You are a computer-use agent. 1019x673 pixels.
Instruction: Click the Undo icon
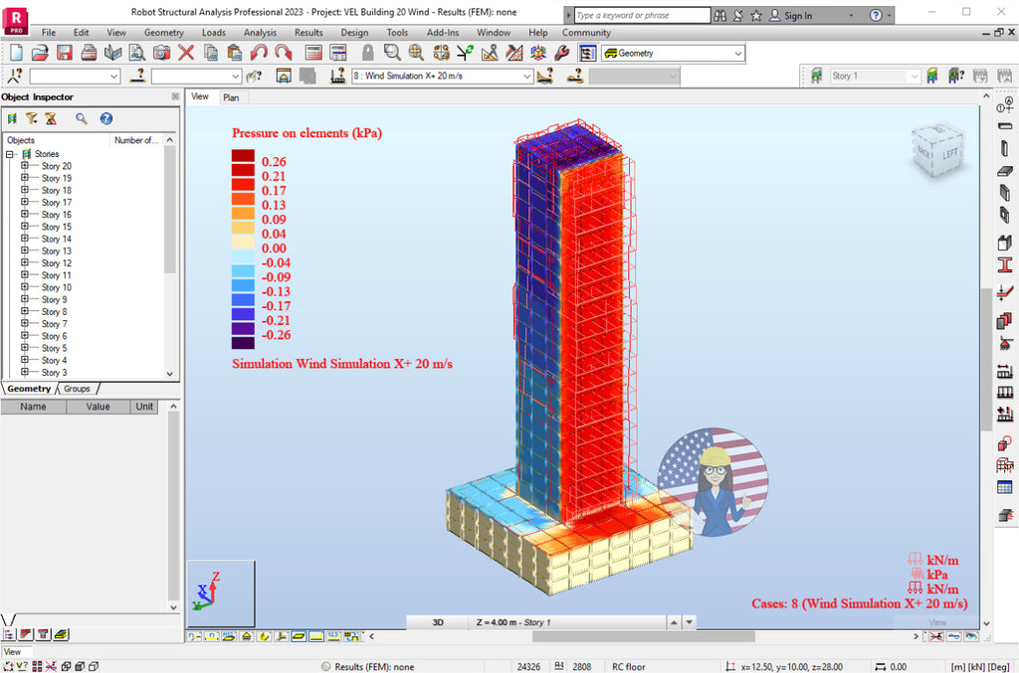pyautogui.click(x=259, y=53)
